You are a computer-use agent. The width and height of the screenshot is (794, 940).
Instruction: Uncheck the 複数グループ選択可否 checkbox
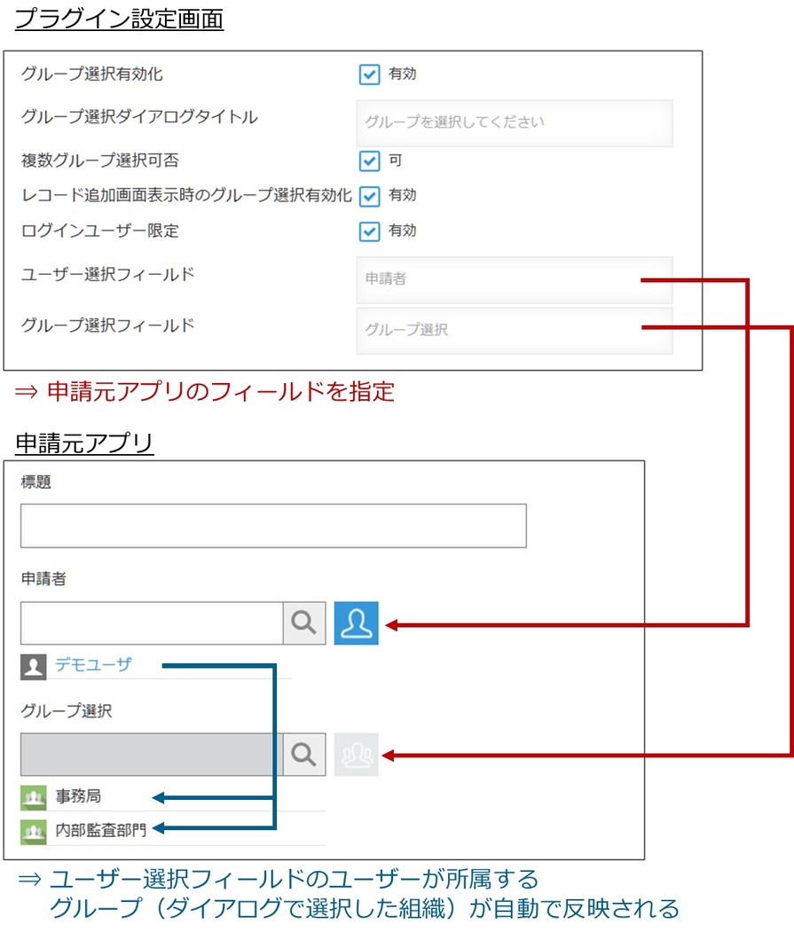[369, 161]
